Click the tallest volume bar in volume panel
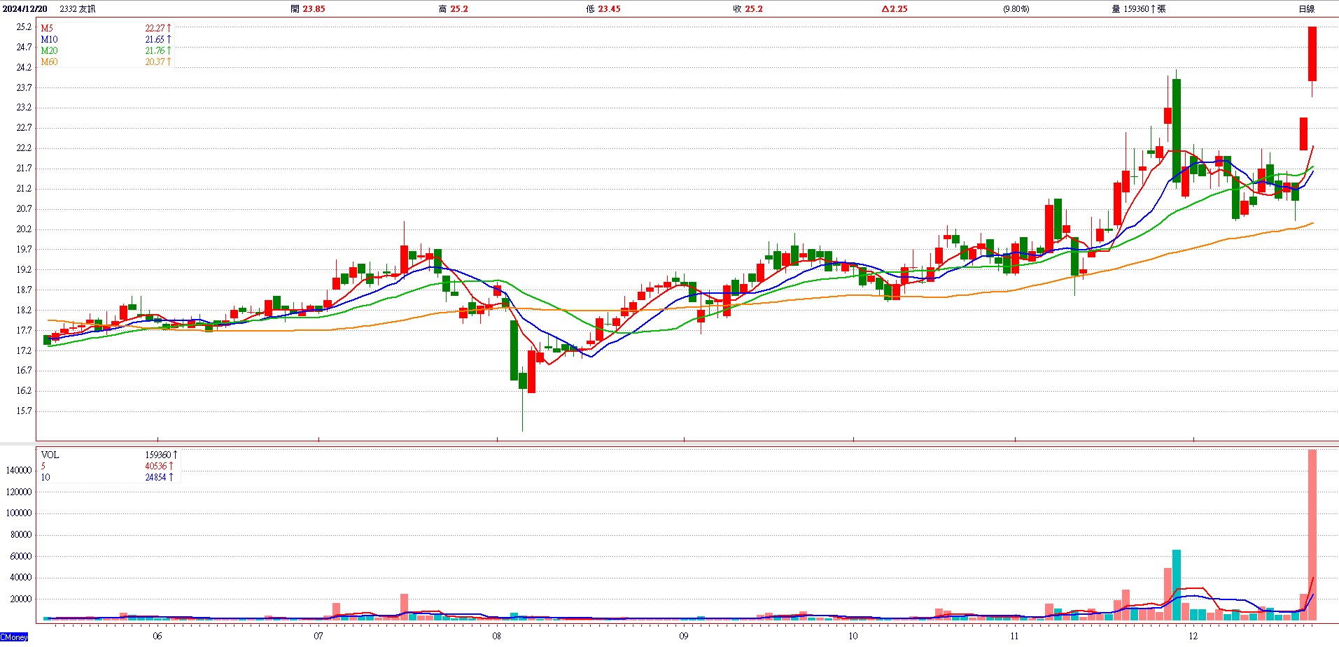The width and height of the screenshot is (1339, 647). (x=1312, y=535)
